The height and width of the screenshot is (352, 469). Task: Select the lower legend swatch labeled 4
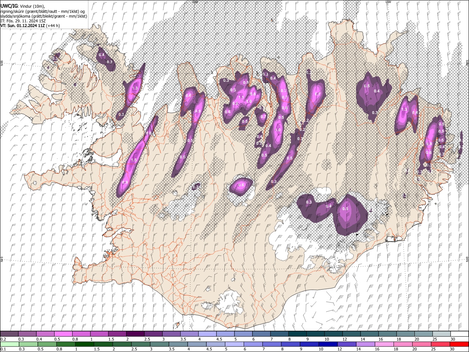(197, 344)
